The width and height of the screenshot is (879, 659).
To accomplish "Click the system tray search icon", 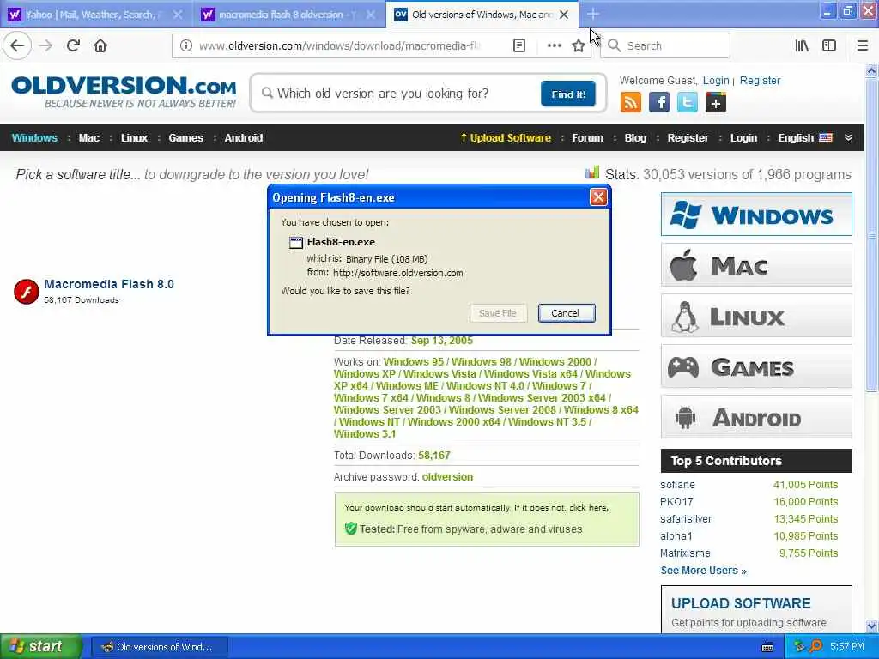I will click(816, 646).
